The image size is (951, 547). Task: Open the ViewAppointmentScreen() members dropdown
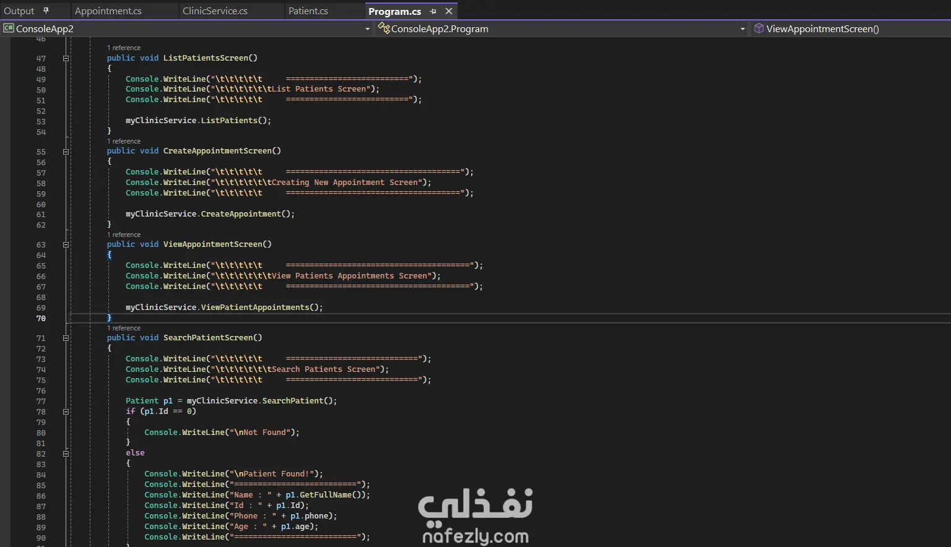[851, 28]
